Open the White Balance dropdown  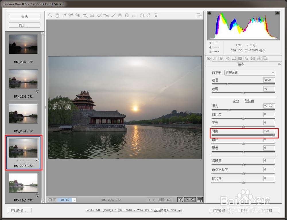pyautogui.click(x=250, y=73)
